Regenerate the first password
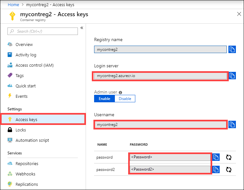 [x=229, y=157]
